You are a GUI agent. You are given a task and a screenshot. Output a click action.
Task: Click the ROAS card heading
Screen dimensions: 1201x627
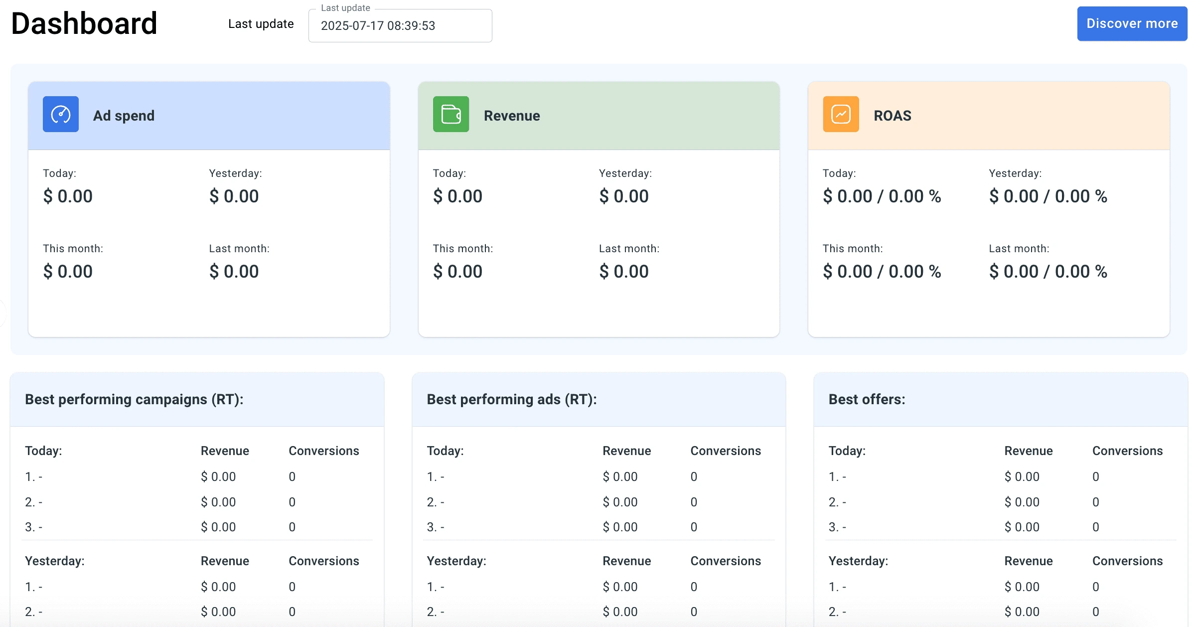[x=892, y=116]
